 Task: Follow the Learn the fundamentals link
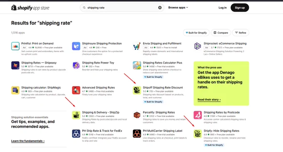[x=28, y=141]
